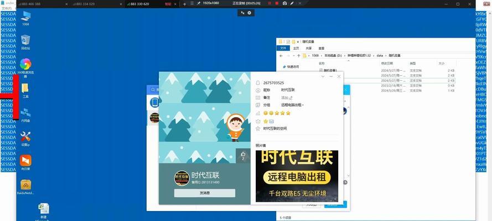The height and width of the screenshot is (221, 492).
Task: Select the file row with 0 KB size
Action: coord(399,86)
